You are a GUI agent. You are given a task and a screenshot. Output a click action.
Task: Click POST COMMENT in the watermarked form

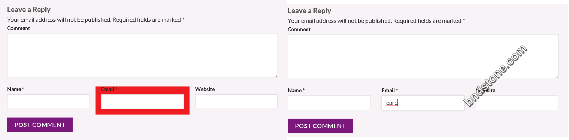pos(320,126)
